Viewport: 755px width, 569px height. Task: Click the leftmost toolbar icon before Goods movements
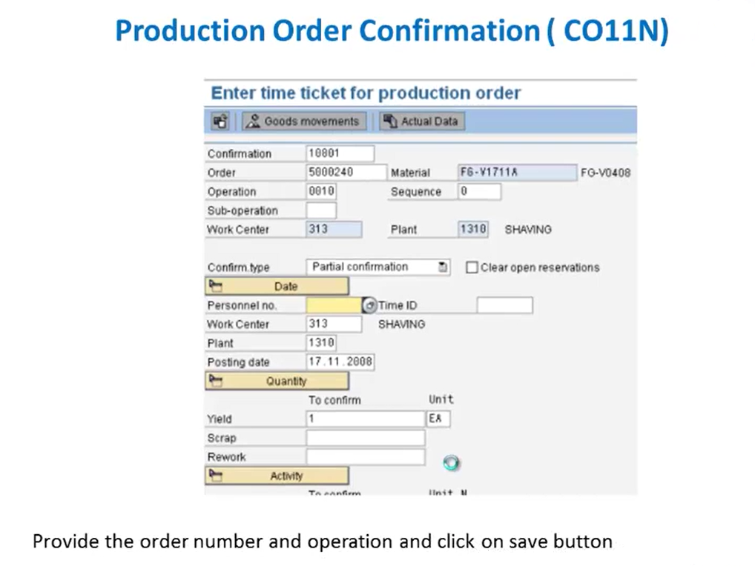(x=220, y=122)
